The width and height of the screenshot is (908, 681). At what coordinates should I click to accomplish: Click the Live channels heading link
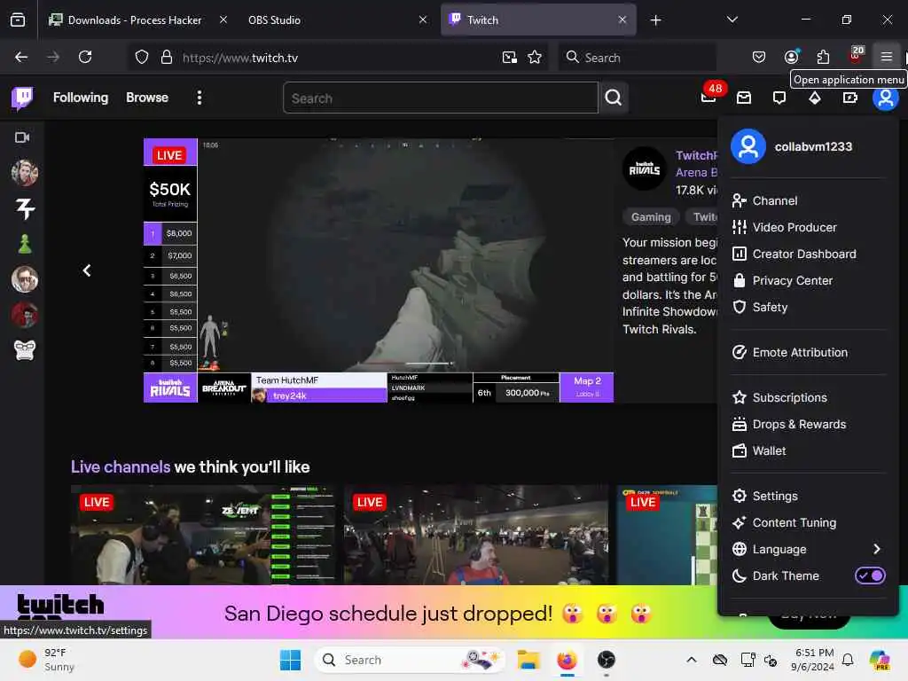121,467
